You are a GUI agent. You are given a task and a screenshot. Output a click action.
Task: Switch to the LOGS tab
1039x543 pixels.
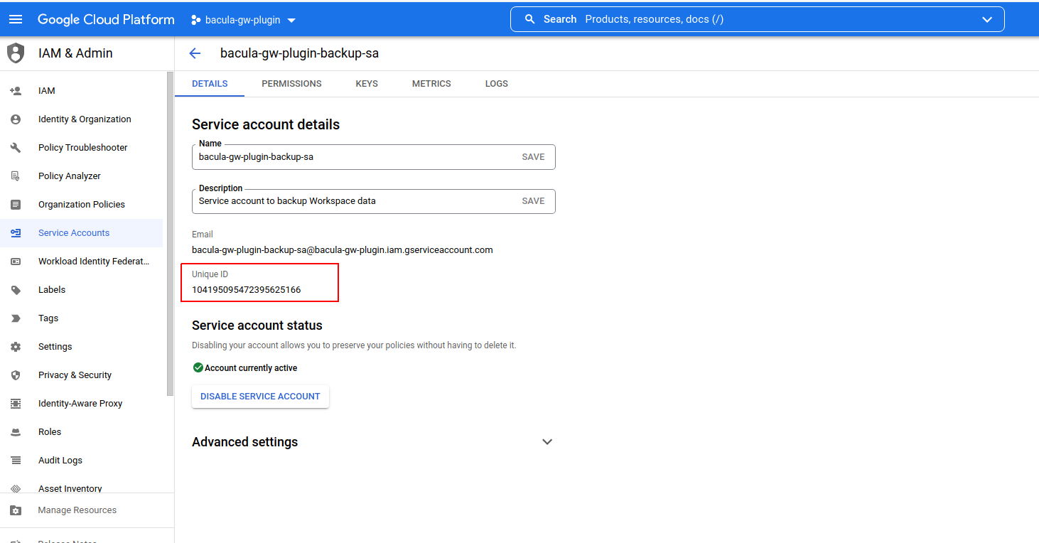click(x=497, y=84)
